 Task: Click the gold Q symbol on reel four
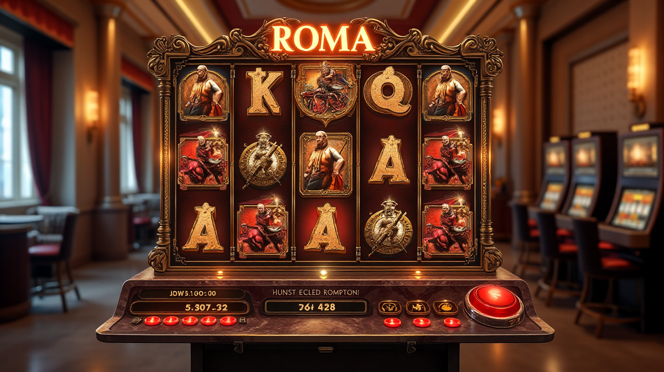(x=388, y=91)
